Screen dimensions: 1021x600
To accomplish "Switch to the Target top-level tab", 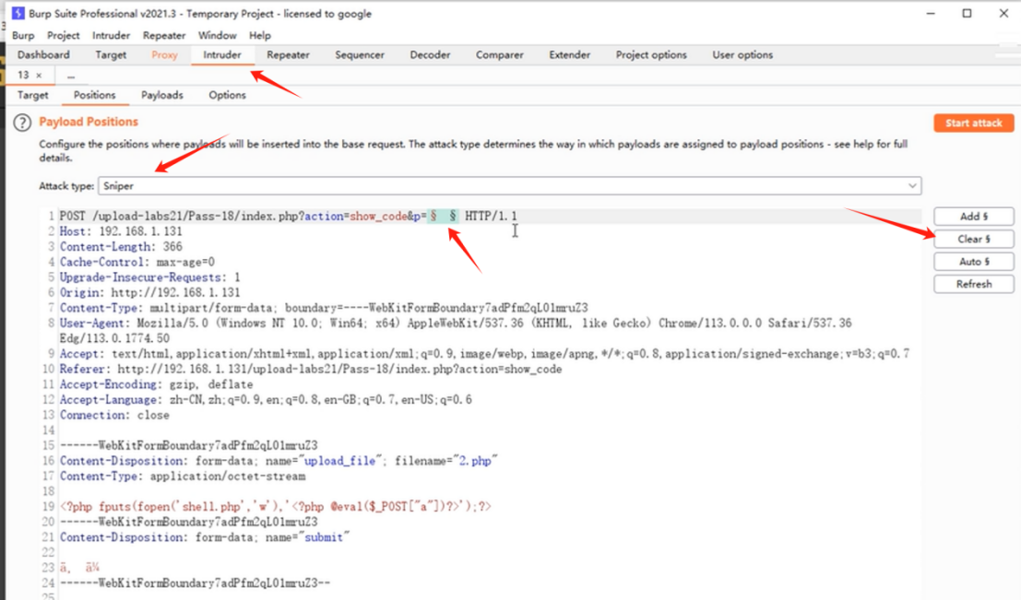I will (111, 54).
